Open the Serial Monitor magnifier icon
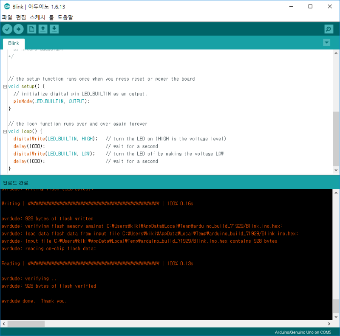 click(329, 29)
